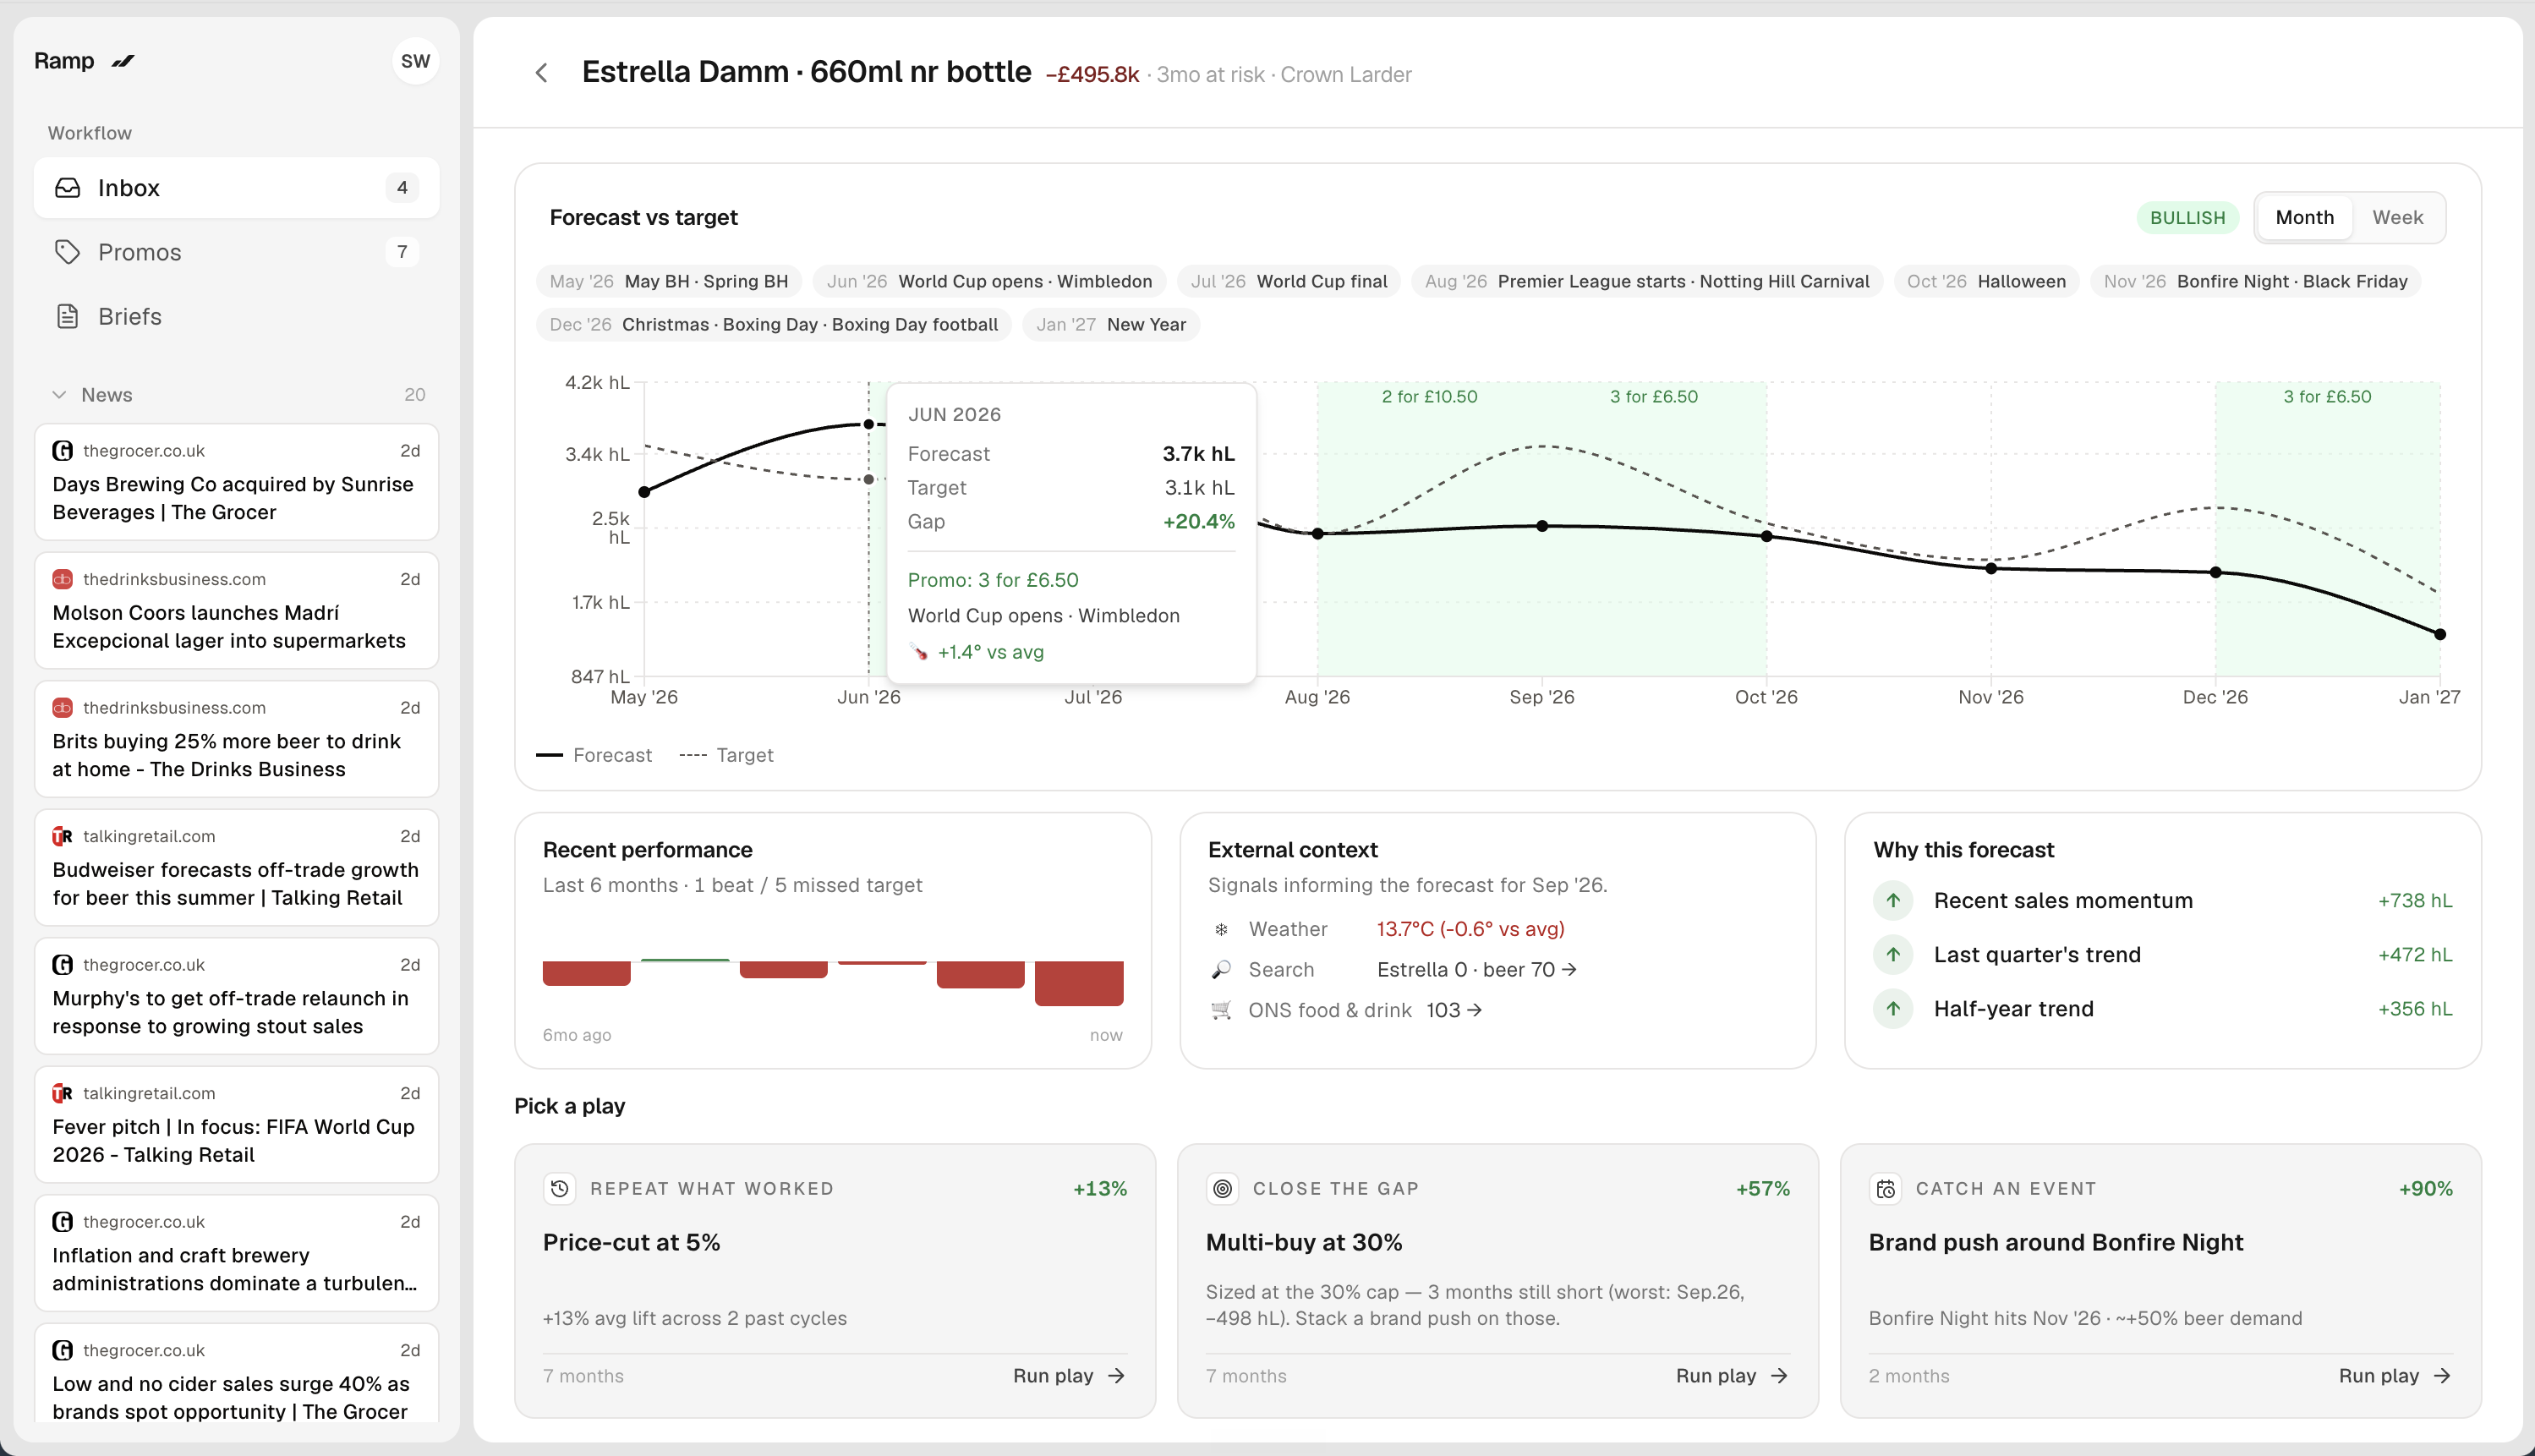Select the Jun '26 World Cup opens event chip

point(989,282)
